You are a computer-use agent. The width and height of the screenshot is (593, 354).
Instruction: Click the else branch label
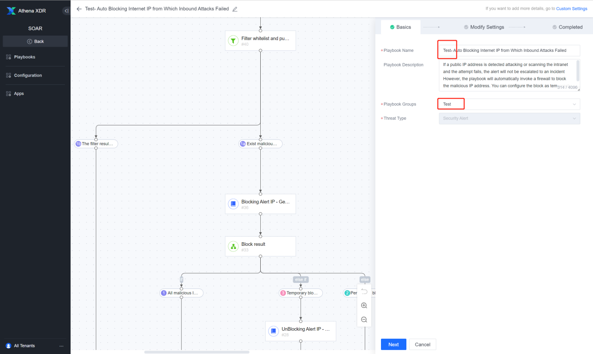click(x=365, y=279)
